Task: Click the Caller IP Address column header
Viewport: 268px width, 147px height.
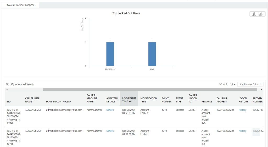Action: click(222, 100)
